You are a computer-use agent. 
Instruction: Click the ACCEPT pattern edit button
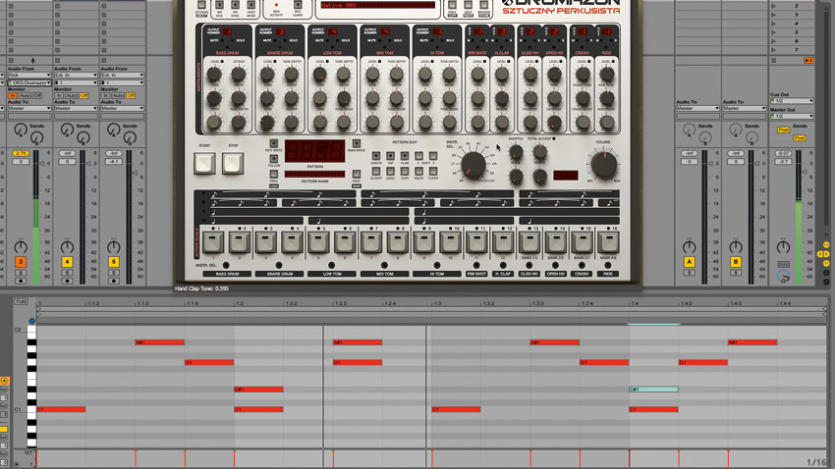tap(376, 172)
